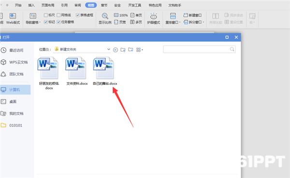Select 计算机 in the dialog sidebar
The width and height of the screenshot is (290, 178).
[x=15, y=90]
